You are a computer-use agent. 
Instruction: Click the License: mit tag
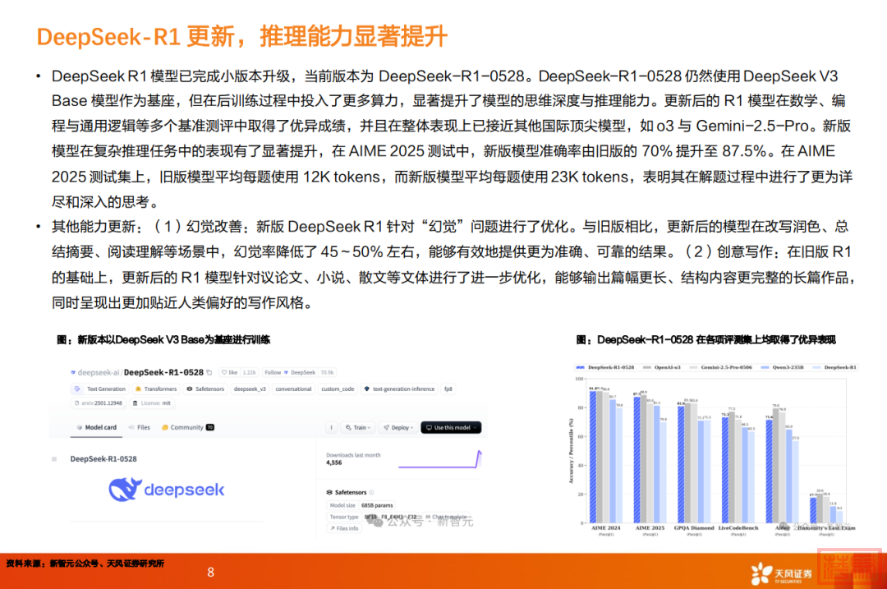(x=152, y=403)
